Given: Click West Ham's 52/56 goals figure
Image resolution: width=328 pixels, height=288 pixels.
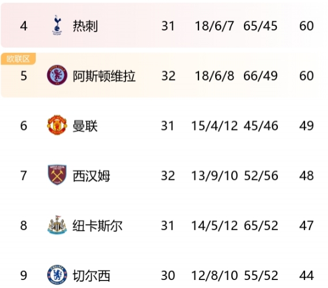Looking at the screenshot, I should [x=261, y=175].
